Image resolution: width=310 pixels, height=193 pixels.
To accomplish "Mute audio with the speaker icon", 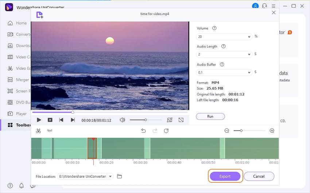I will pyautogui.click(x=122, y=120).
